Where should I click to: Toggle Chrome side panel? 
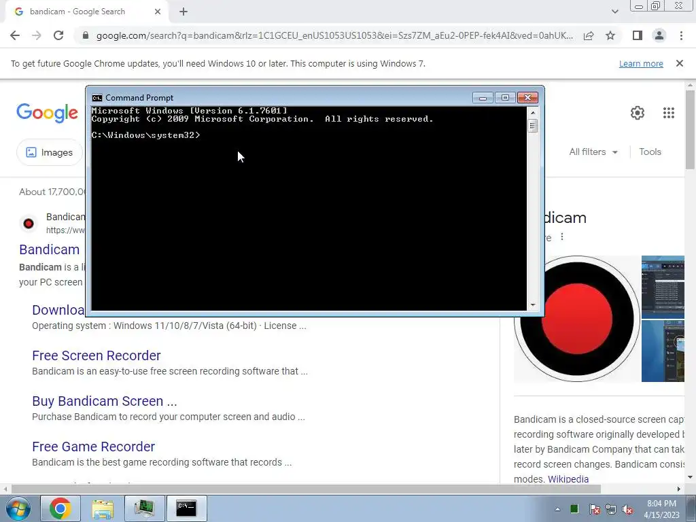[x=638, y=35]
